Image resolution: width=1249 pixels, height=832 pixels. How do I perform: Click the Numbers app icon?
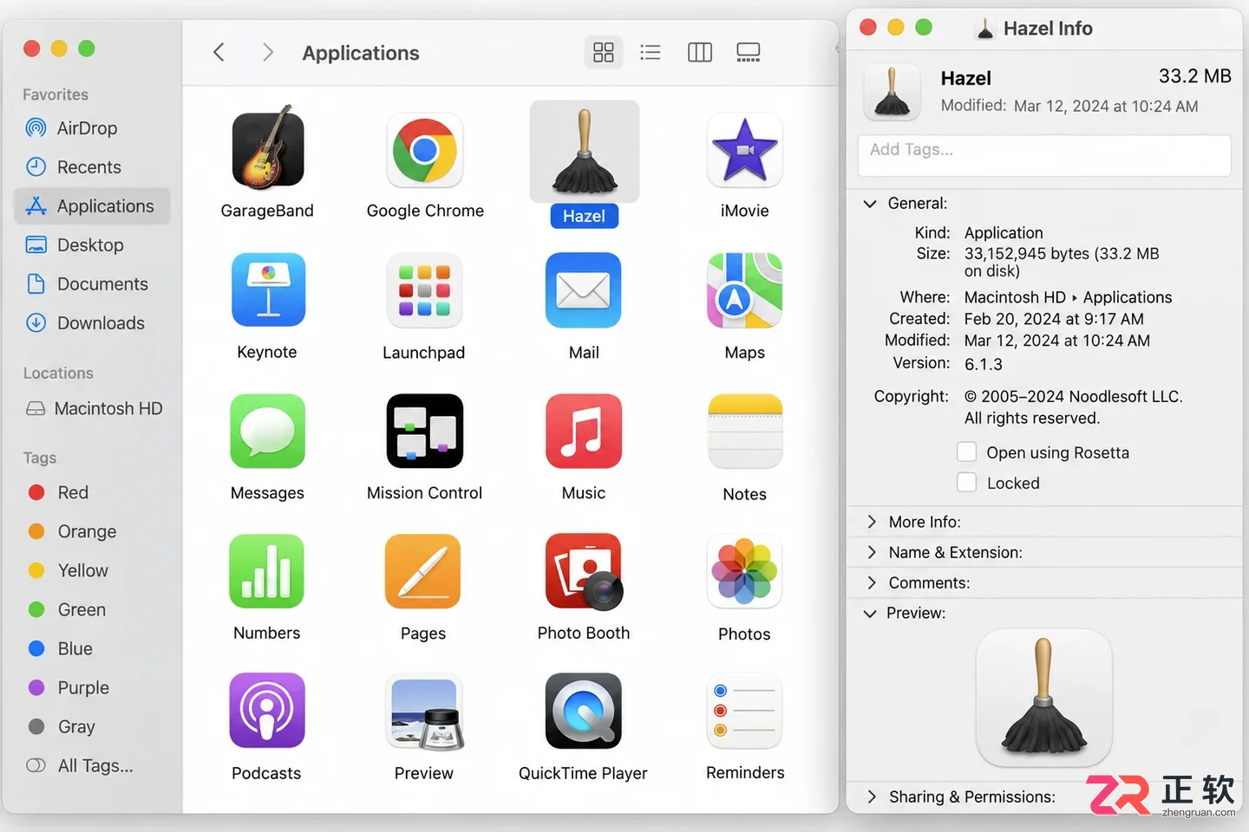click(267, 571)
